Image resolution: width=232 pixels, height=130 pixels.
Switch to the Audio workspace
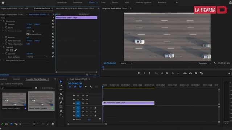point(127,3)
